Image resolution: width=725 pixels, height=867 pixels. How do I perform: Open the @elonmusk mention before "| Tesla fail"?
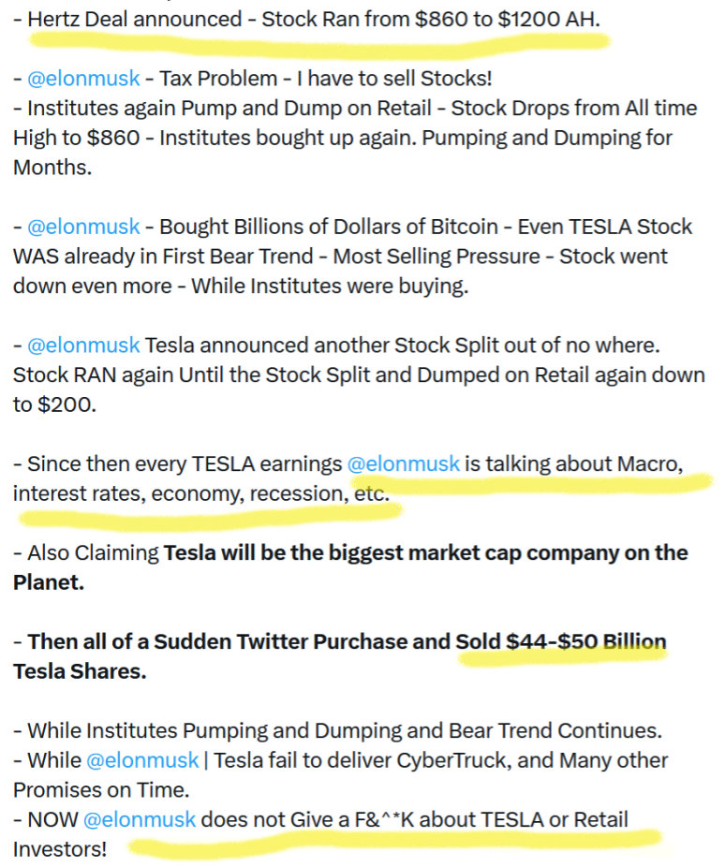(x=142, y=760)
